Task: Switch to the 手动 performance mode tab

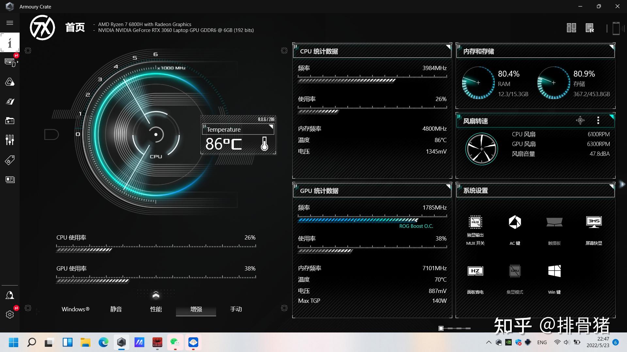Action: [x=236, y=309]
